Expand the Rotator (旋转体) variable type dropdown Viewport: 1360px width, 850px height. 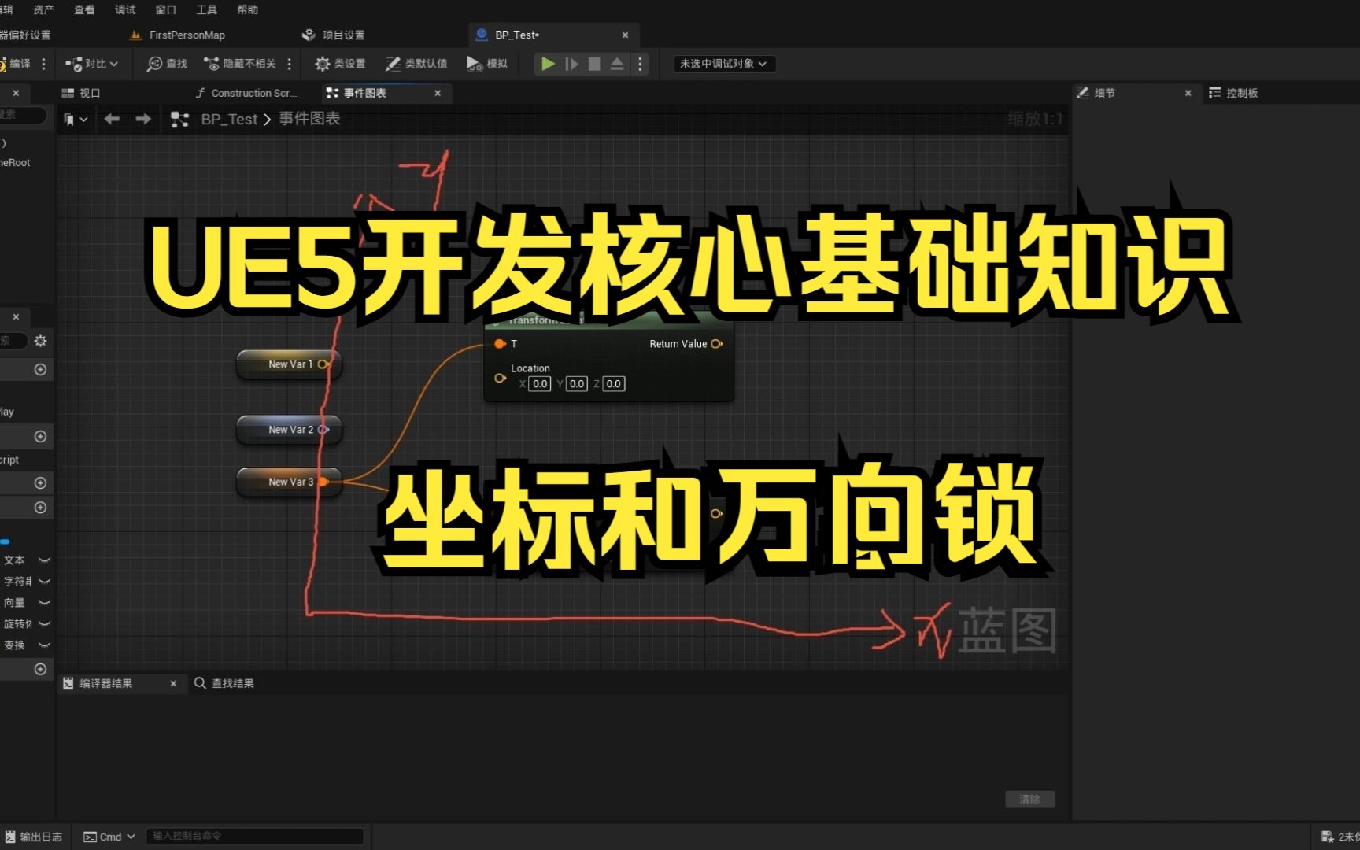[44, 624]
